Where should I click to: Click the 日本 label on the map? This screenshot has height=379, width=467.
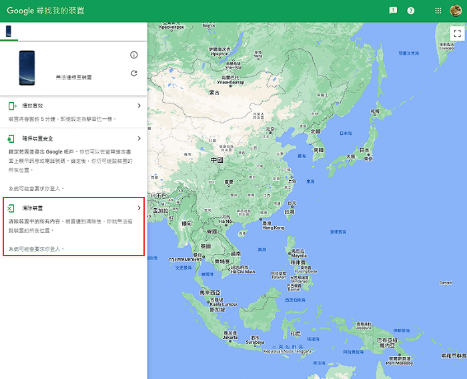click(364, 150)
